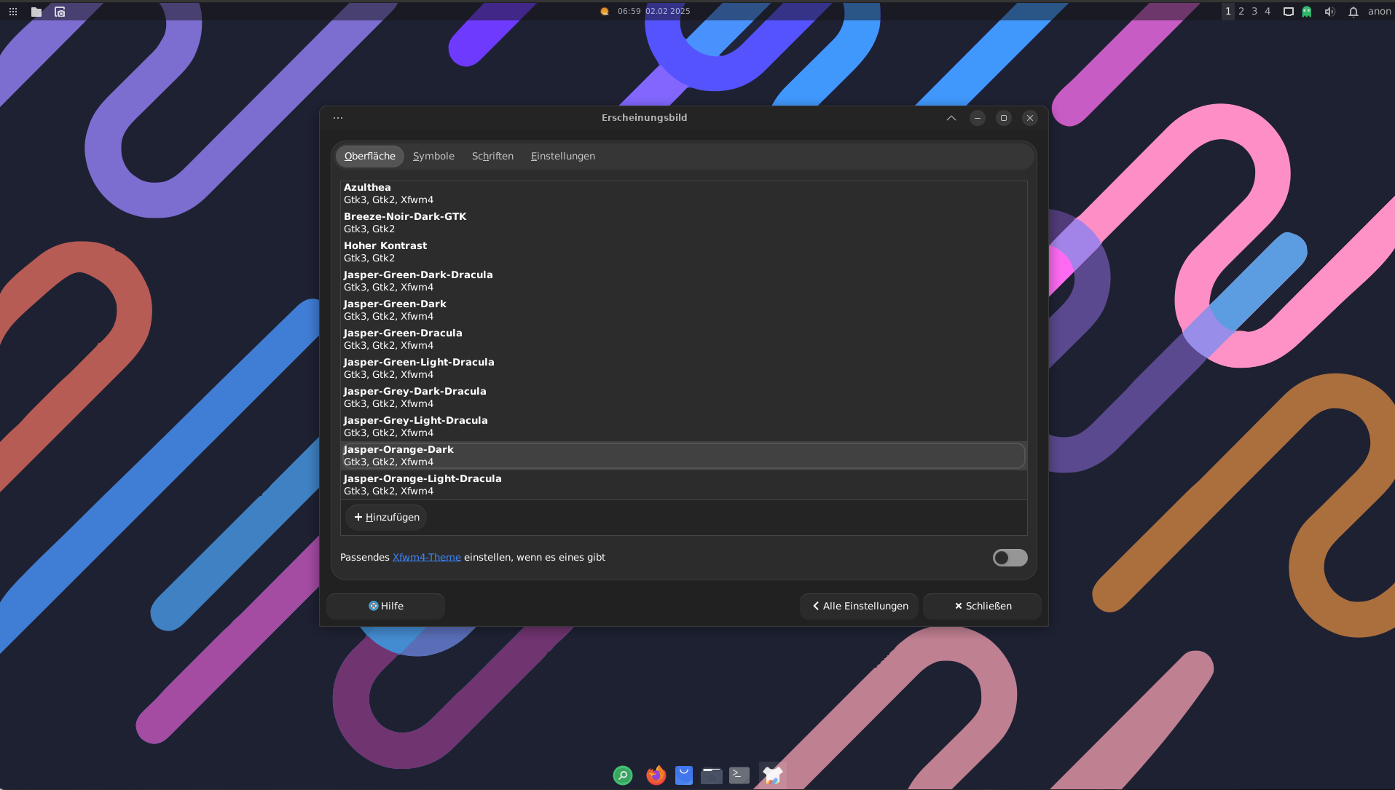Image resolution: width=1395 pixels, height=790 pixels.
Task: Go back to Alle Einstellungen
Action: tap(860, 606)
